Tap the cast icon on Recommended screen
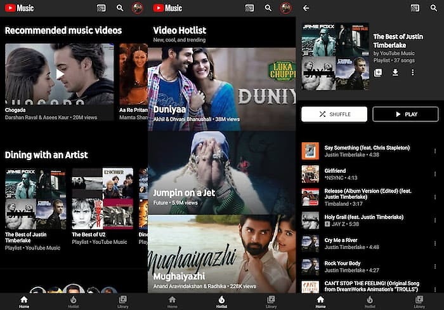The width and height of the screenshot is (444, 310). click(101, 8)
